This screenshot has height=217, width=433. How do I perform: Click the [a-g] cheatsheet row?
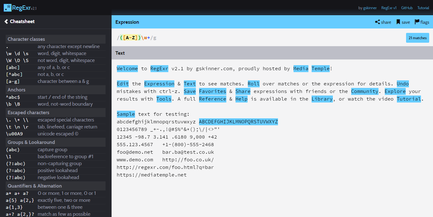pyautogui.click(x=55, y=81)
